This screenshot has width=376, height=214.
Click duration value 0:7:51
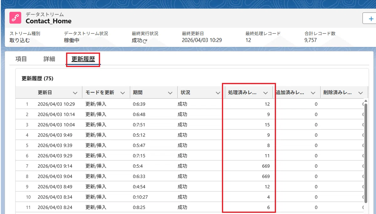pos(139,125)
